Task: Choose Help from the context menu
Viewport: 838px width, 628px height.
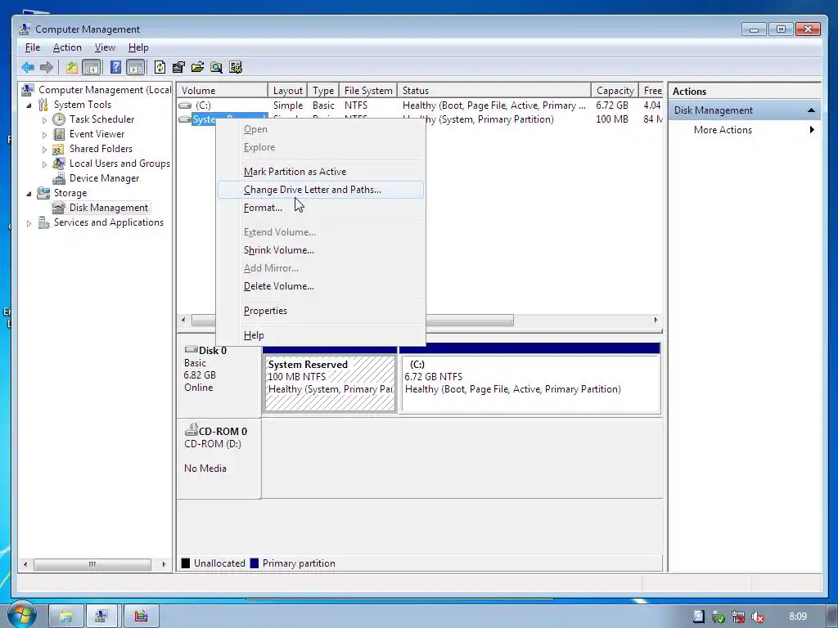Action: tap(320, 335)
